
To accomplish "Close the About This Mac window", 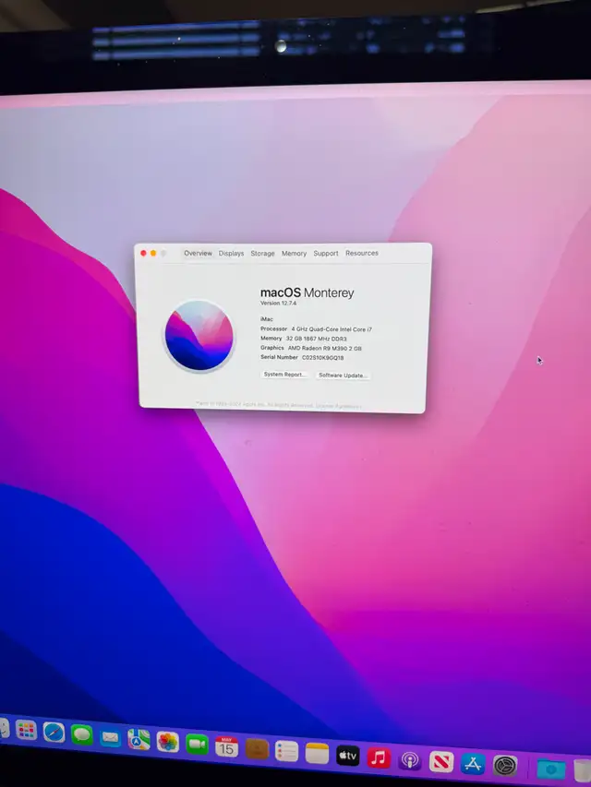I will click(143, 254).
